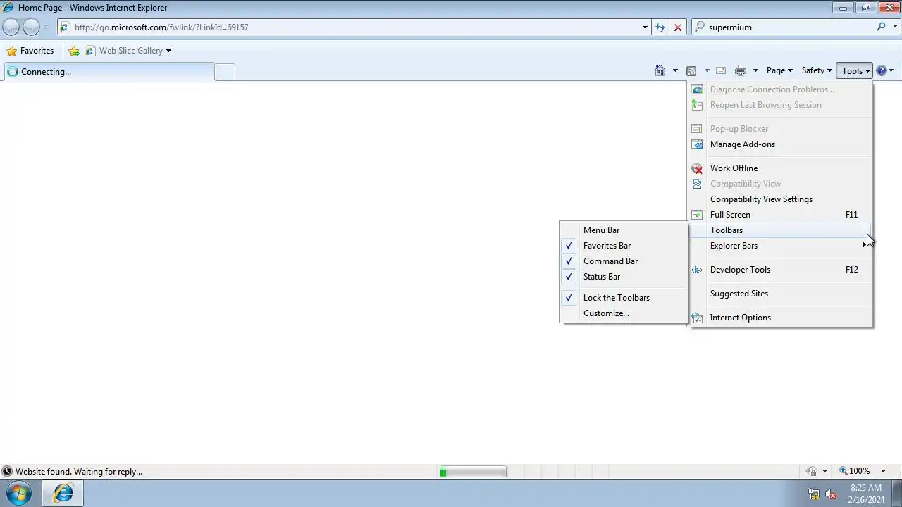This screenshot has height=507, width=902.
Task: Click the Forward navigation arrow button
Action: click(31, 27)
